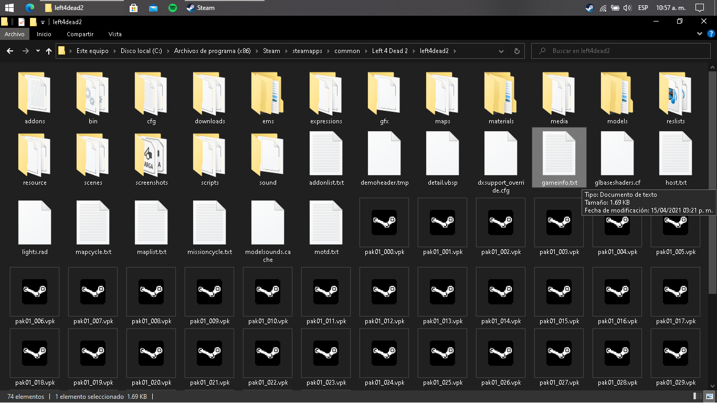Select the demoheader.tmp file

(384, 159)
